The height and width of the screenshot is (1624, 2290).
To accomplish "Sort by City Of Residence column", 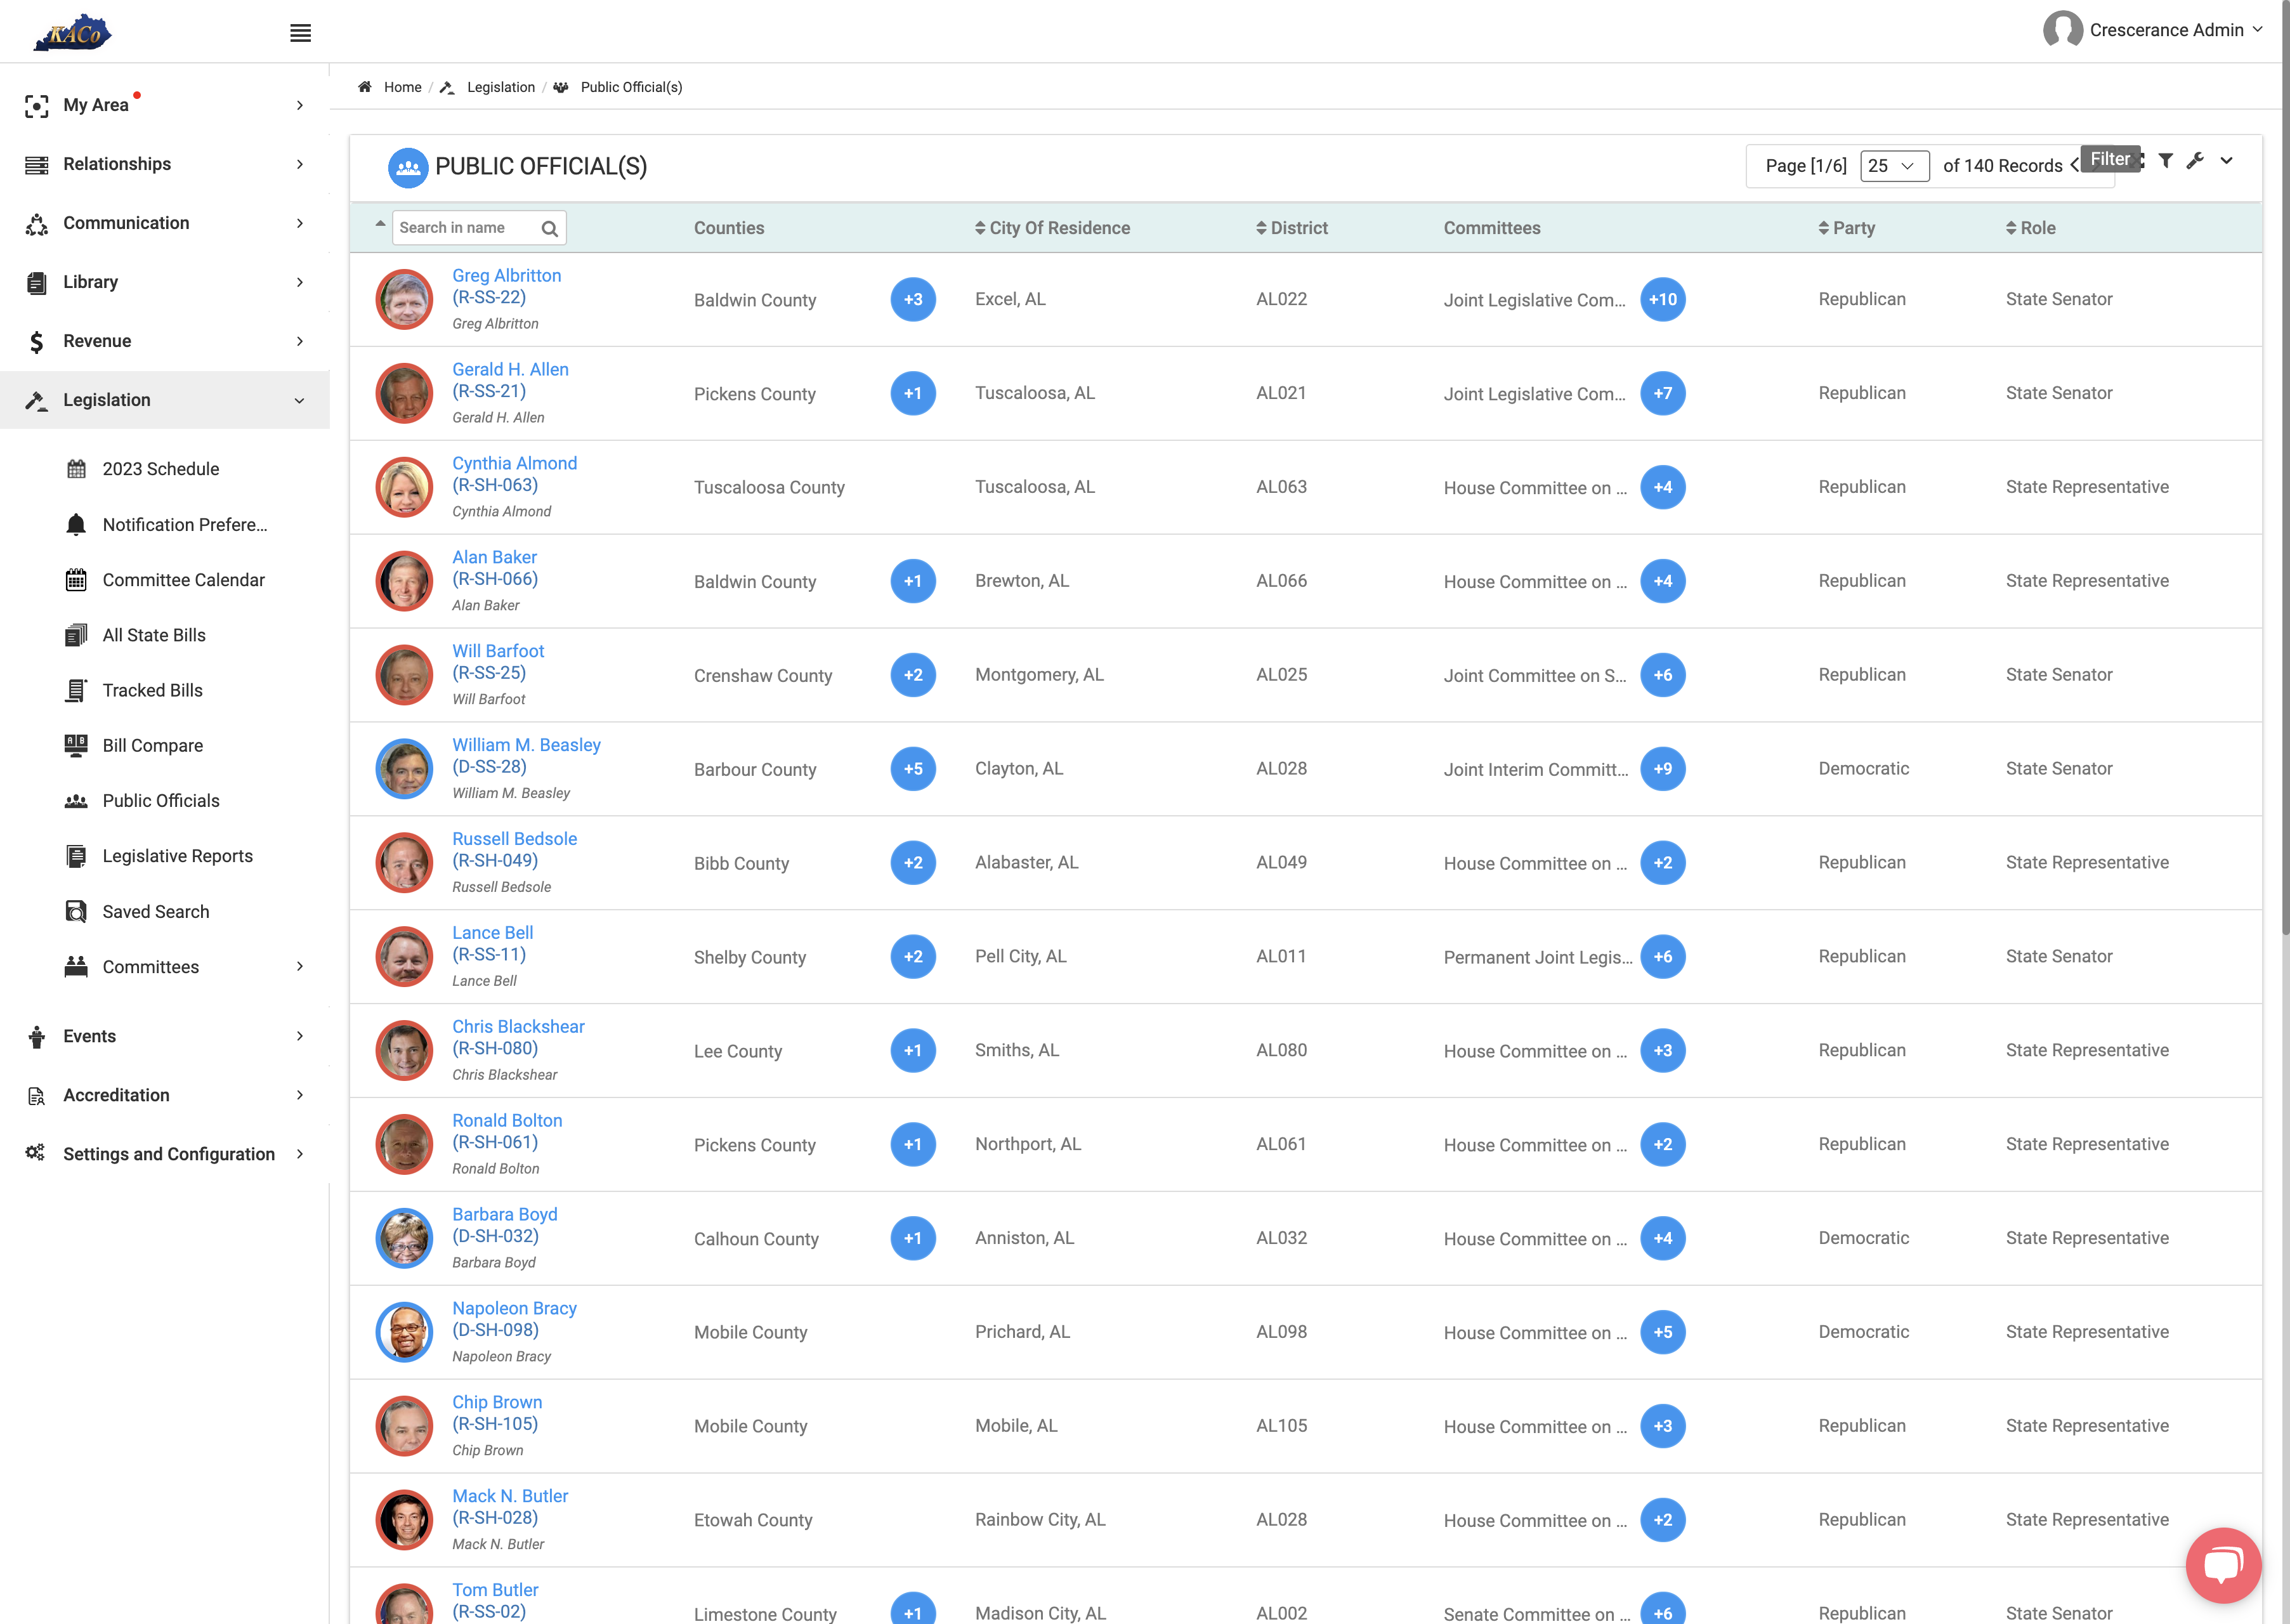I will click(x=1052, y=228).
